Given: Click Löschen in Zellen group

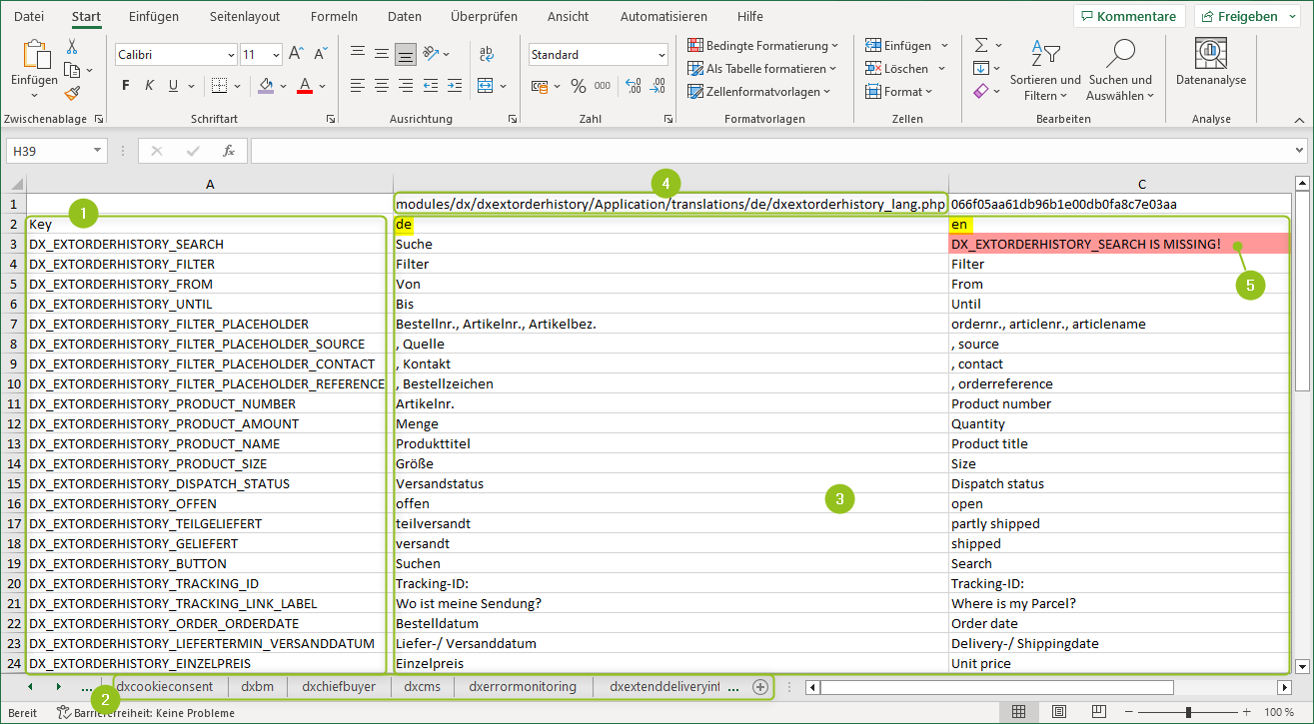Looking at the screenshot, I should point(905,69).
